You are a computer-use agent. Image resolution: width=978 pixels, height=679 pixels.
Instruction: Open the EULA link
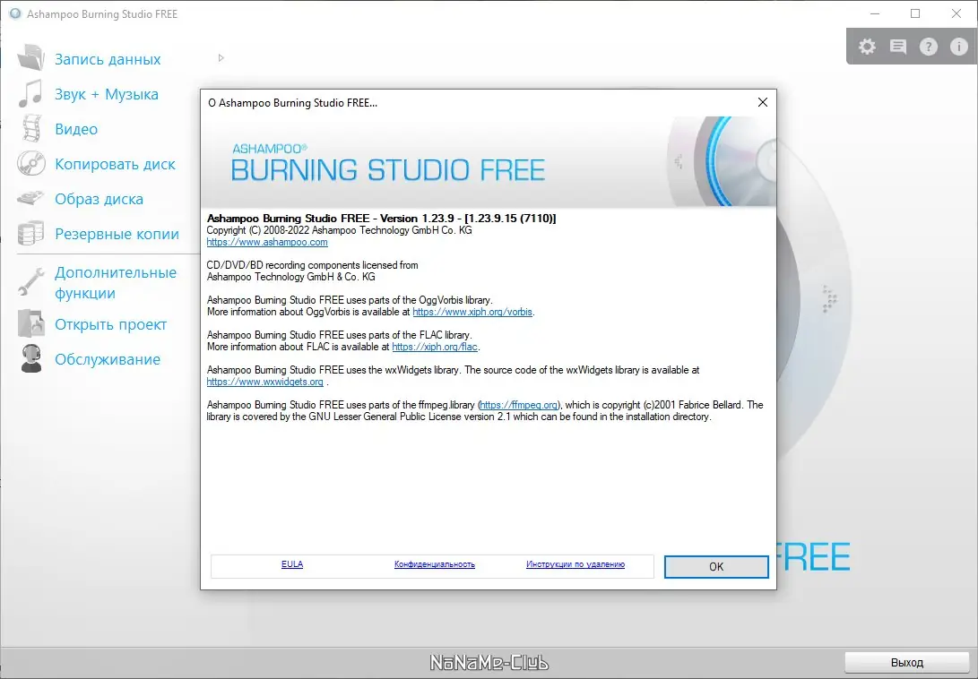pos(292,564)
